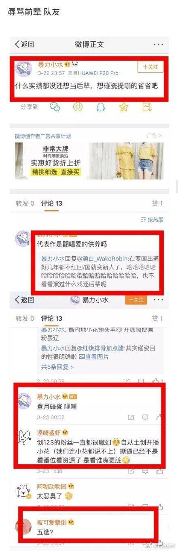
Task: Share post to WeChat icon
Action: (x=55, y=107)
